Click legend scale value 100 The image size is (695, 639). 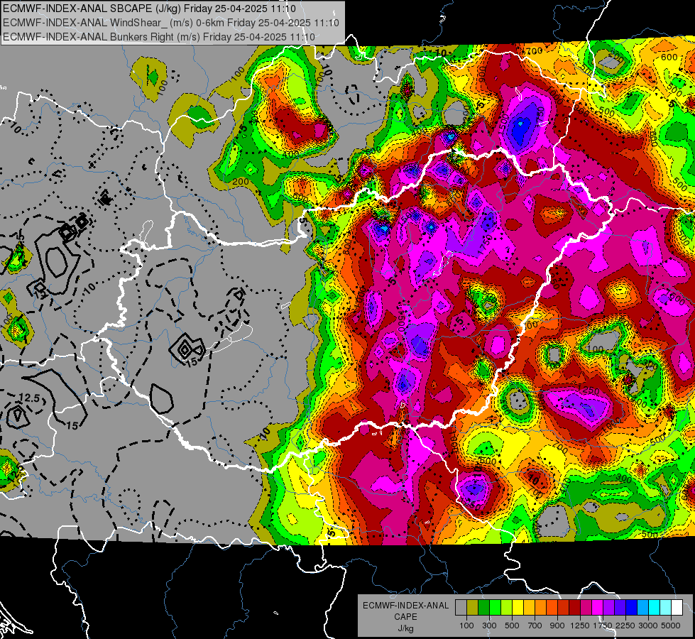(466, 626)
